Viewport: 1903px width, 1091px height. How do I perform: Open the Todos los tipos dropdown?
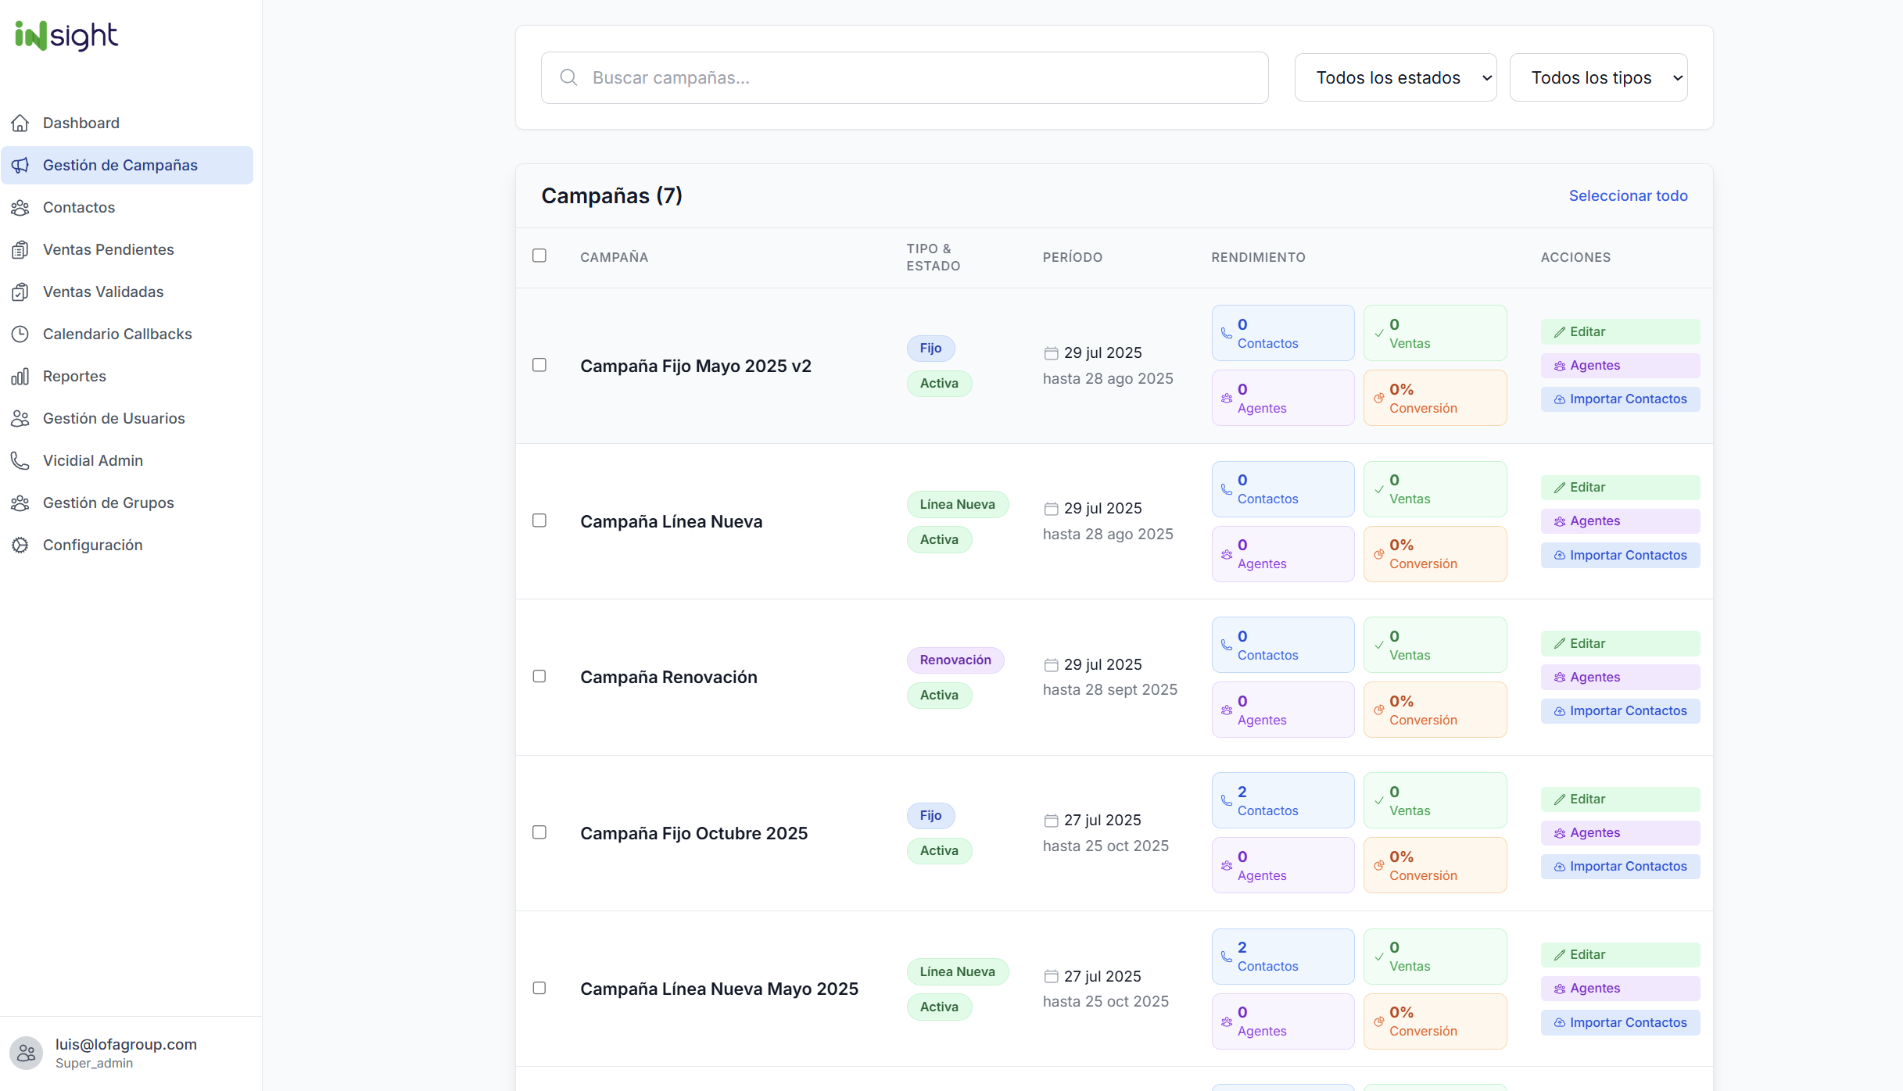(x=1598, y=77)
